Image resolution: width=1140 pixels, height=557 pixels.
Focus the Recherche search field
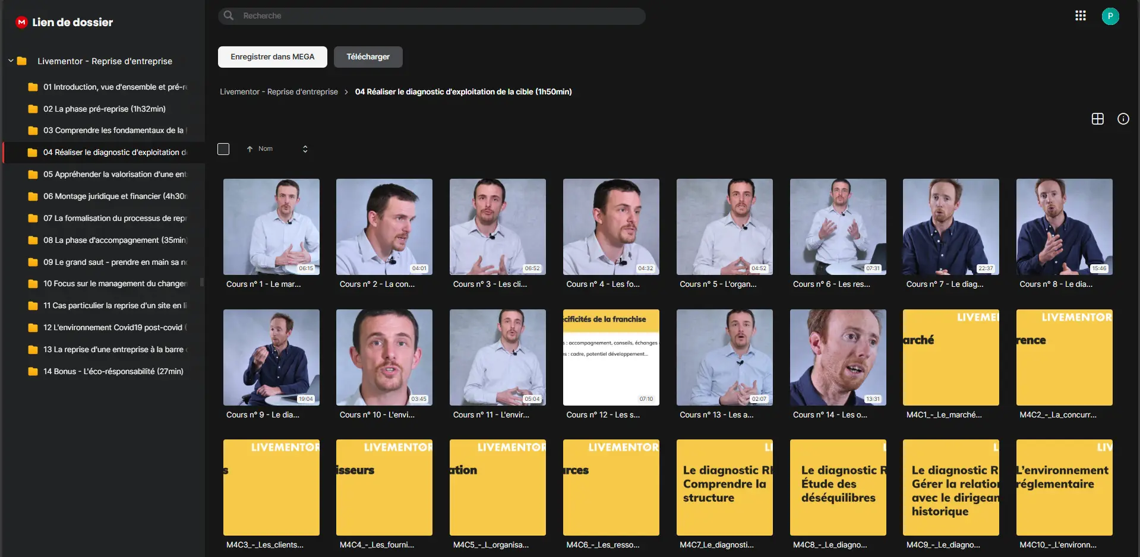pos(432,16)
